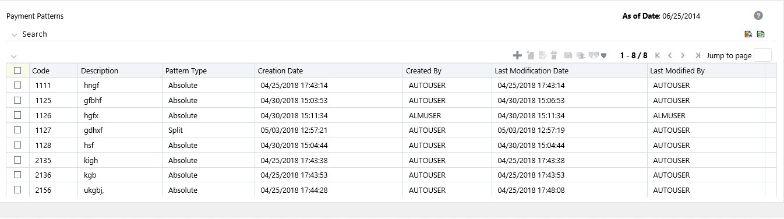784x219 pixels.
Task: Go to last page of results
Action: pos(698,55)
